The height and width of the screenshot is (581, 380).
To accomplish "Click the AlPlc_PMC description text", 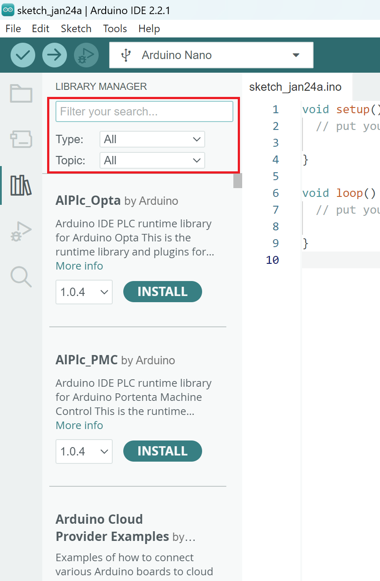I will pyautogui.click(x=133, y=397).
